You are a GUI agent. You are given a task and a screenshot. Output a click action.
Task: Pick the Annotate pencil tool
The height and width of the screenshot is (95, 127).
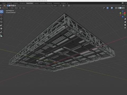click(1, 32)
